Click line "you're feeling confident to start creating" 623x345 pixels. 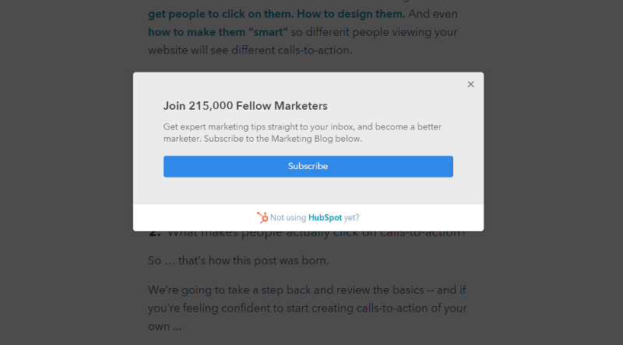307,307
